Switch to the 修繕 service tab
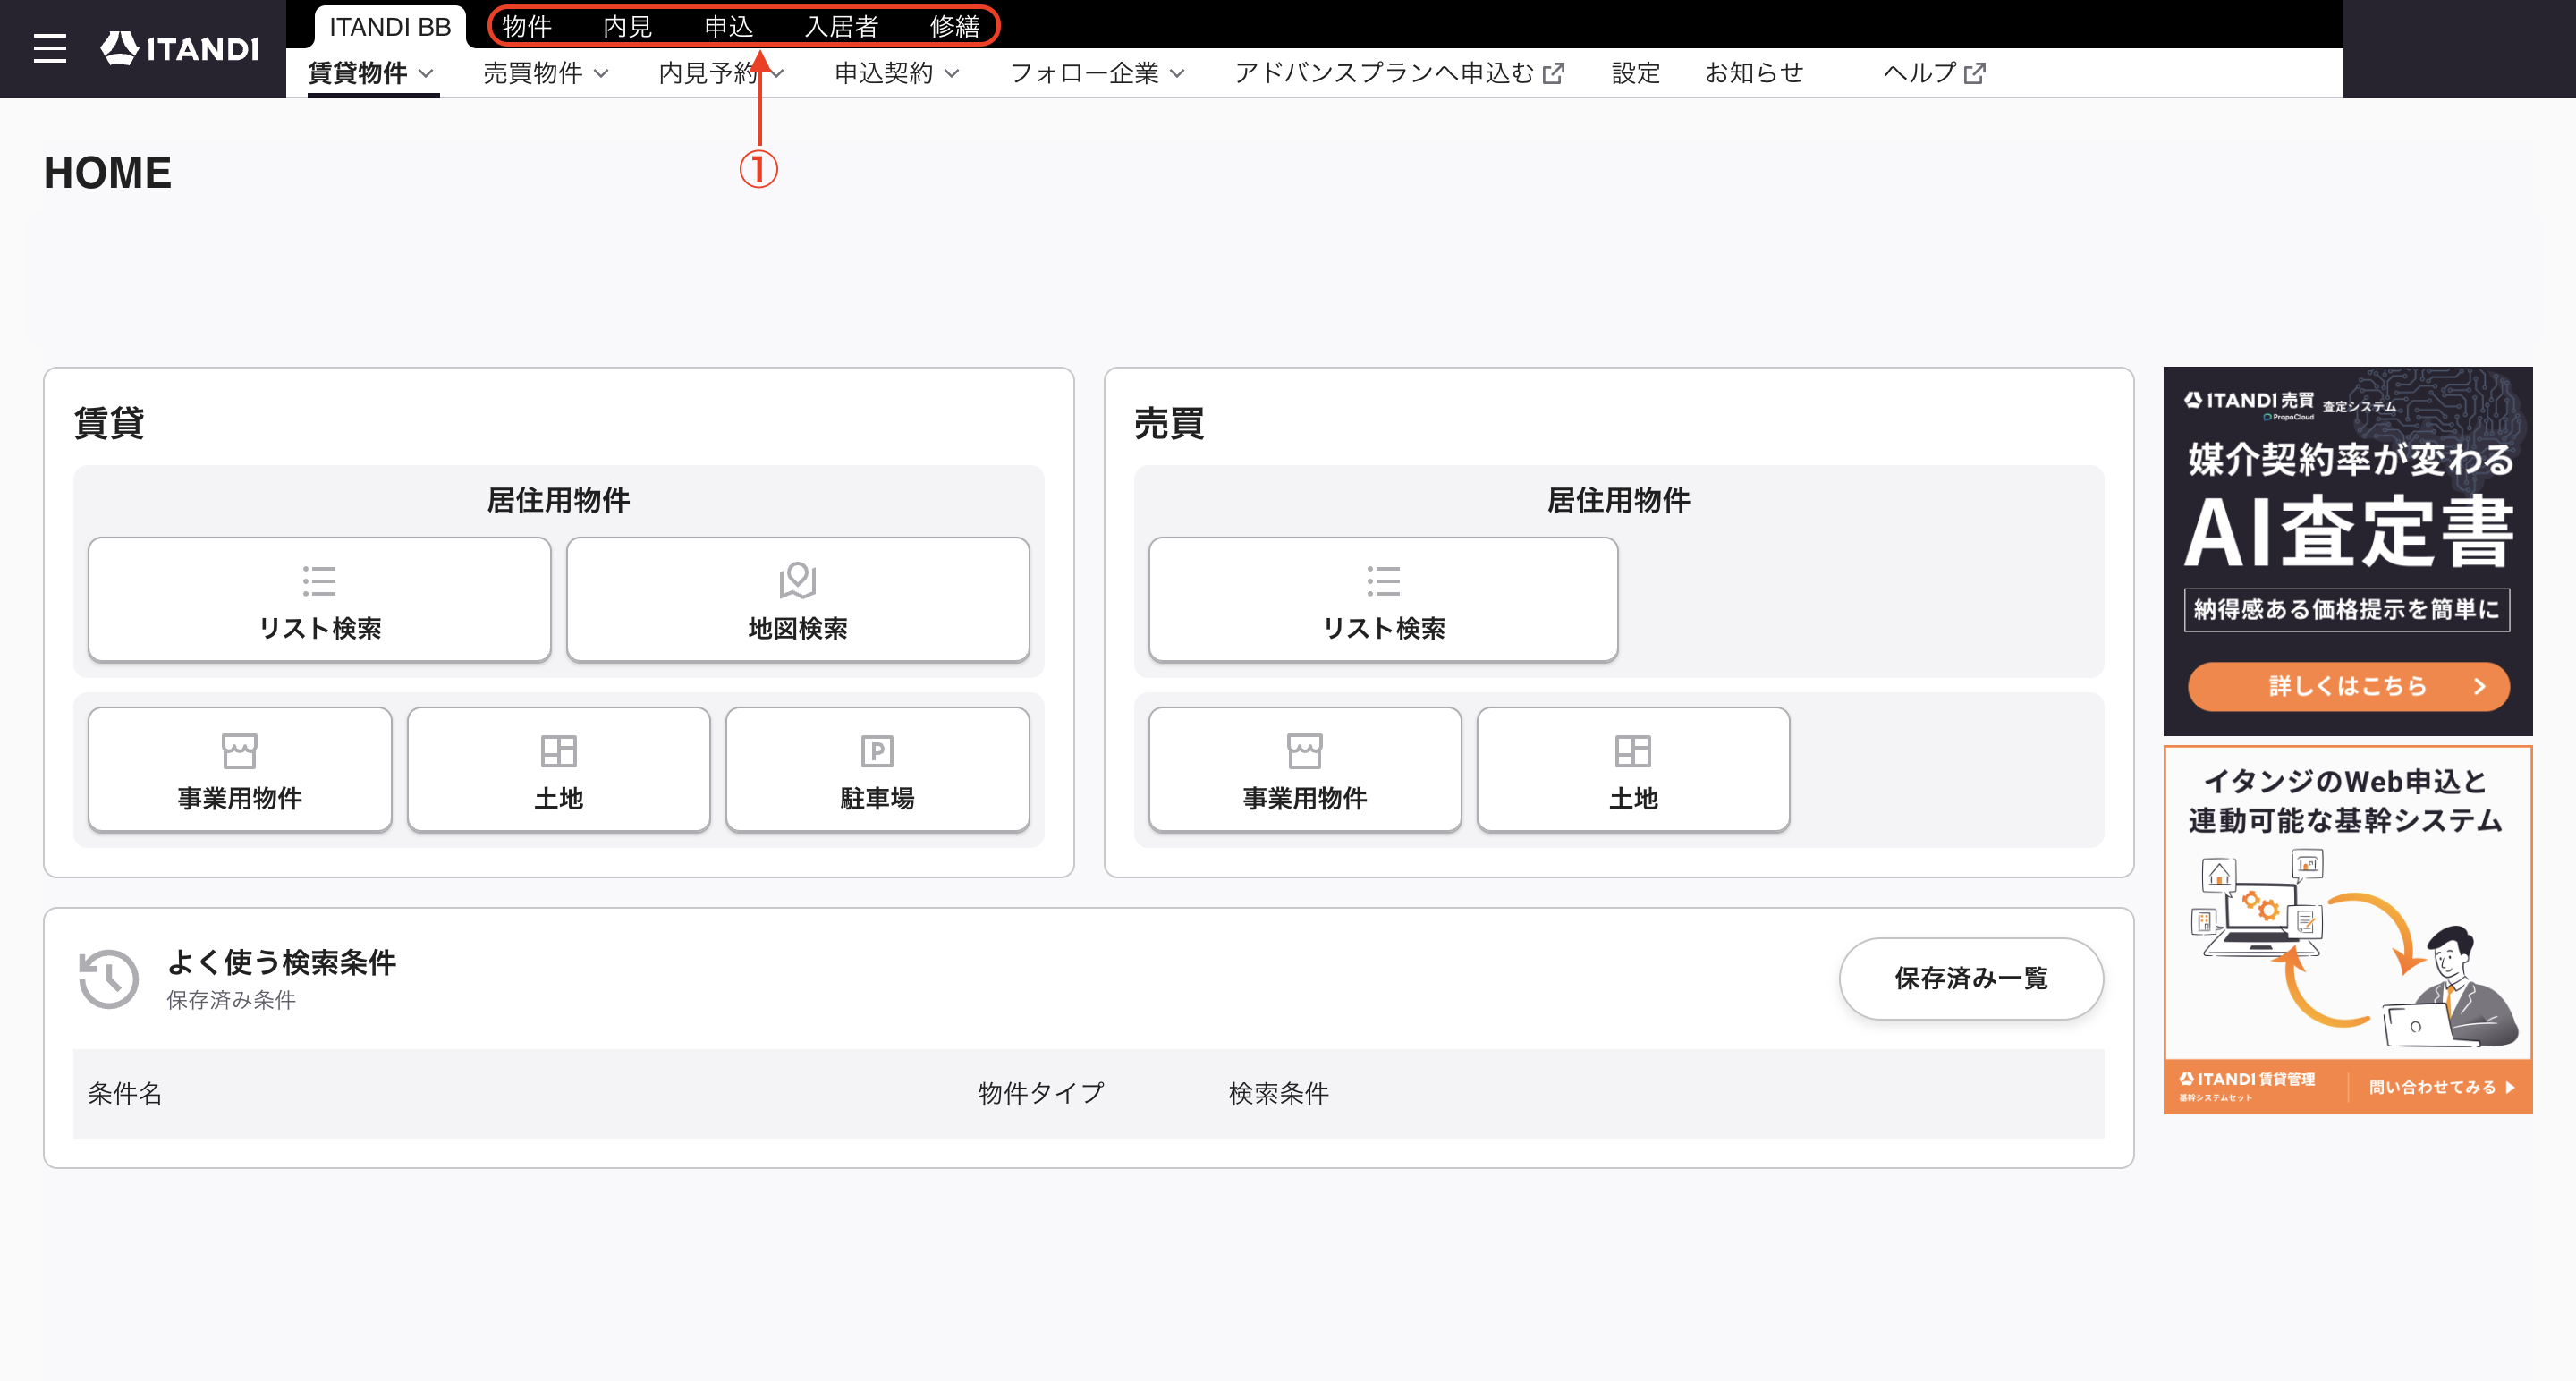Viewport: 2576px width, 1381px height. pyautogui.click(x=955, y=27)
